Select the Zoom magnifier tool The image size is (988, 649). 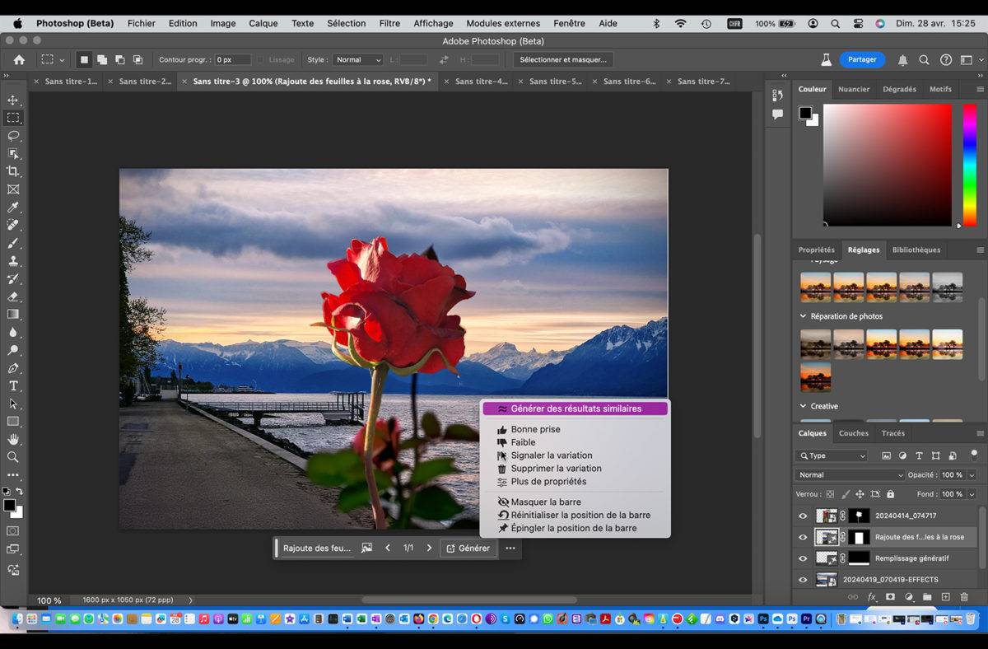[12, 456]
